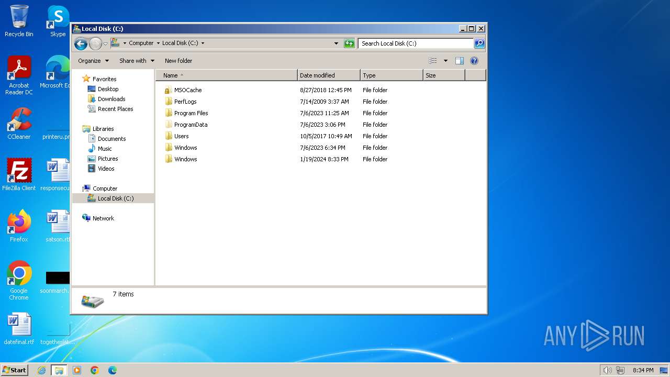The image size is (670, 377).
Task: Click the volume speaker tray icon
Action: coord(607,370)
